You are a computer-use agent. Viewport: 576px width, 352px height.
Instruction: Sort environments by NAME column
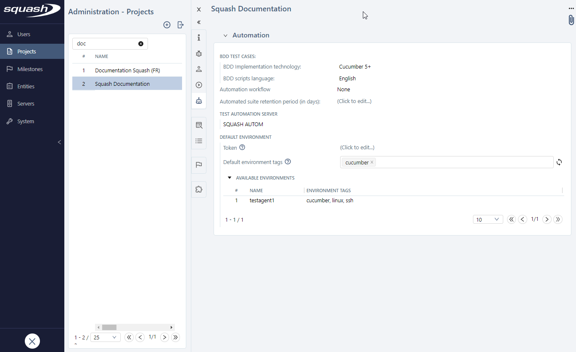[256, 191]
